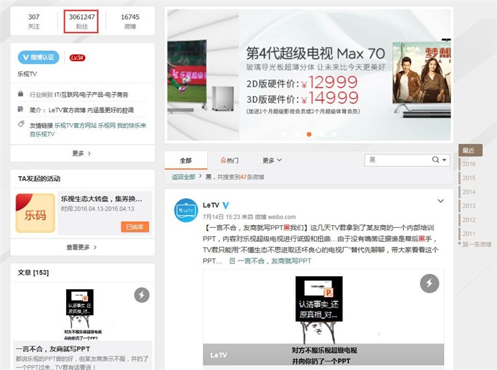Click the 微博认证 verified badge
497x370 pixels.
[x=38, y=57]
